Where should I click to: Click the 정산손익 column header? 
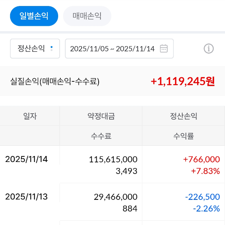pos(183,116)
